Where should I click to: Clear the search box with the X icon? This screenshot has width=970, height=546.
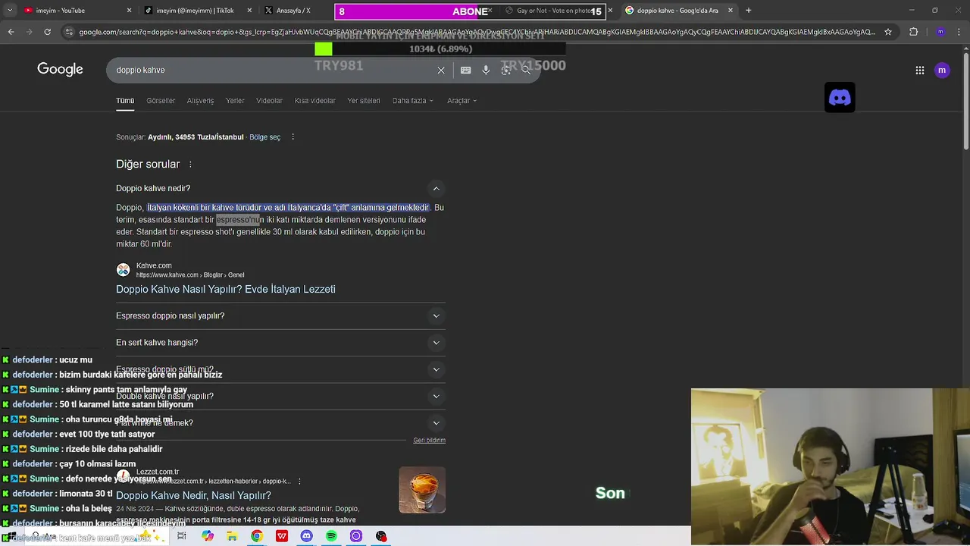click(x=441, y=70)
